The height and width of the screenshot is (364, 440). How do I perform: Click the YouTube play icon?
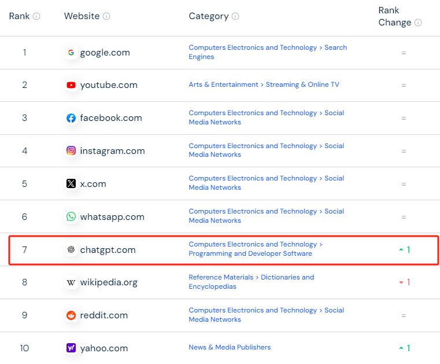[71, 85]
